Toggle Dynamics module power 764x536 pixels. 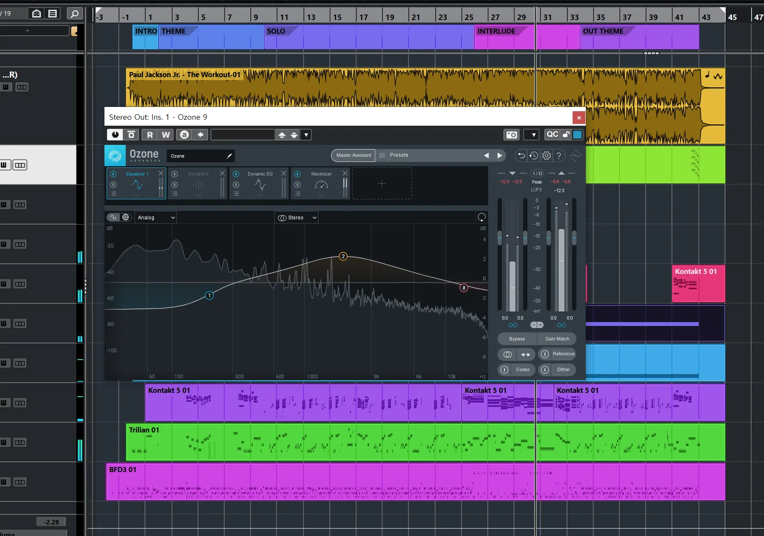(x=175, y=174)
